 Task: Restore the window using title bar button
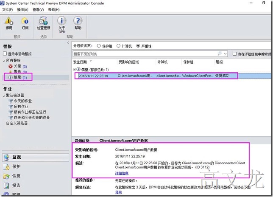coord(263,3)
